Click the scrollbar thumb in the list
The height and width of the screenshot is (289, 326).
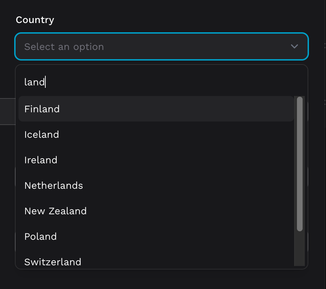(x=299, y=163)
